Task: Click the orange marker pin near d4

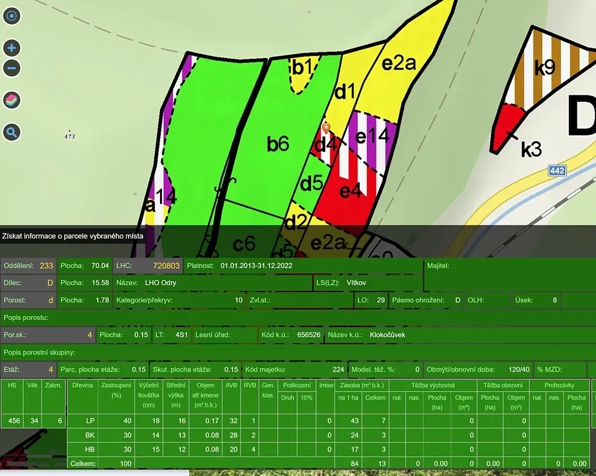Action: [327, 127]
